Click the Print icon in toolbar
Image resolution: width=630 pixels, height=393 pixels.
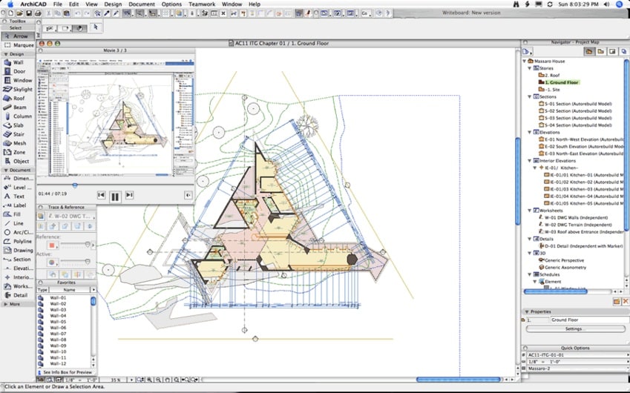pos(38,13)
